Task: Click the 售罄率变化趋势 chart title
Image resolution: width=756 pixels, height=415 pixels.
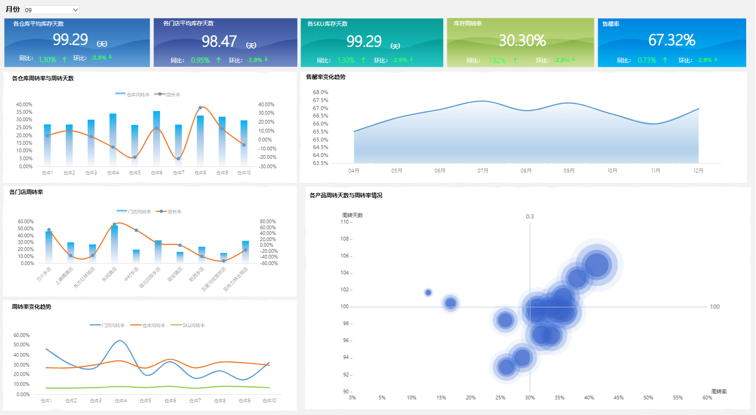Action: pos(325,77)
